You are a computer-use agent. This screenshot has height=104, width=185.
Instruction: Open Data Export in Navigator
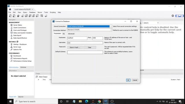(x=17, y=35)
